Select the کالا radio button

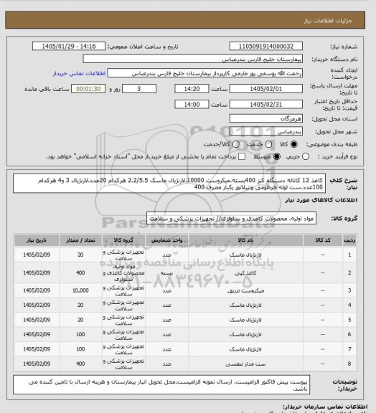(293, 144)
